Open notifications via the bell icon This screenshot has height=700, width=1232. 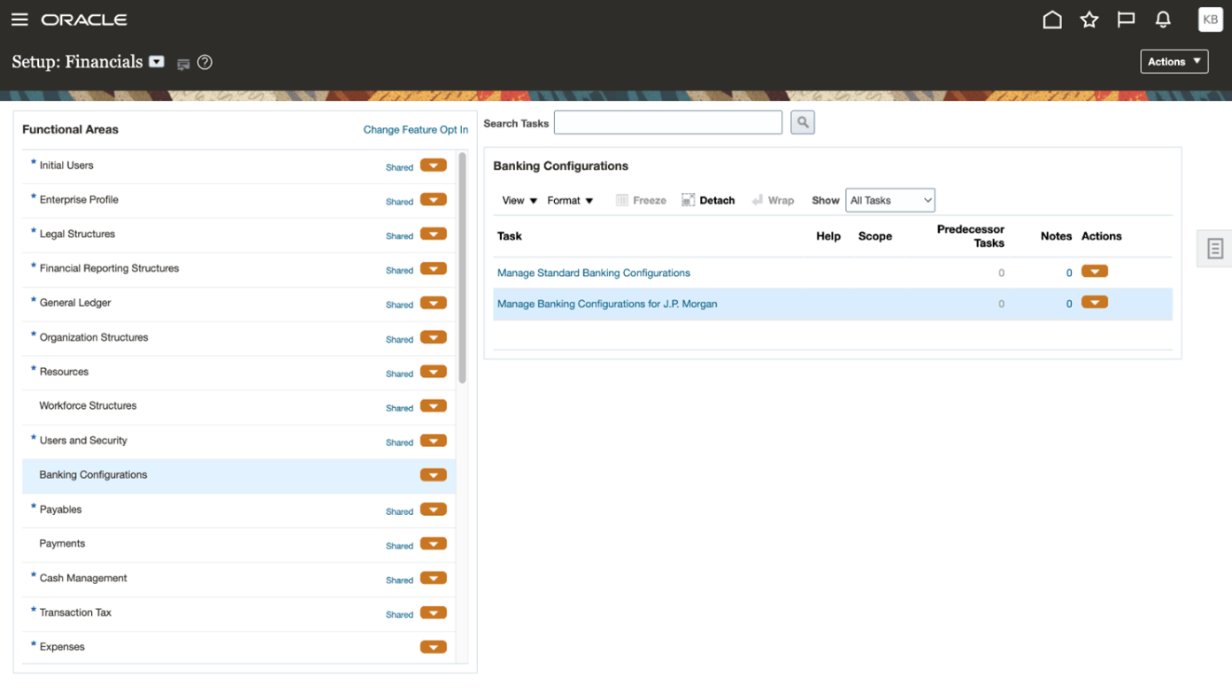coord(1162,19)
